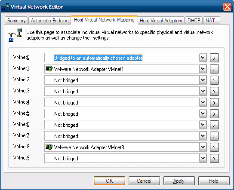234x190 pixels.
Task: Click the Virtual Network Editor title icon
Action: coord(6,7)
